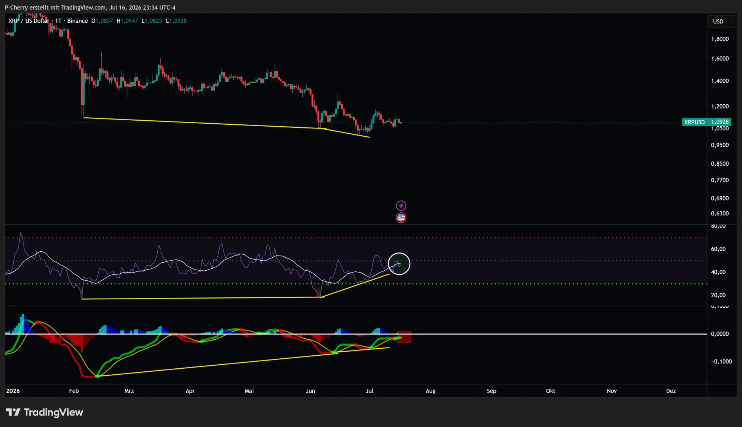Image resolution: width=742 pixels, height=427 pixels.
Task: Click the RSI 20,00 axis label
Action: [x=718, y=295]
